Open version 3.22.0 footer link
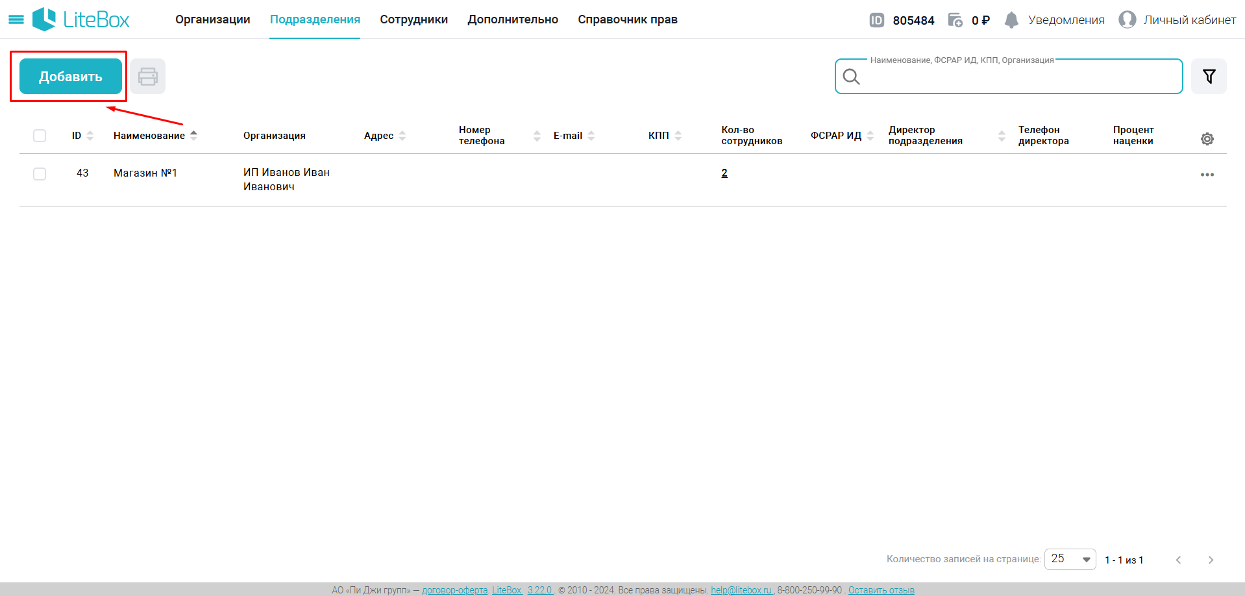The width and height of the screenshot is (1245, 596). click(x=539, y=590)
